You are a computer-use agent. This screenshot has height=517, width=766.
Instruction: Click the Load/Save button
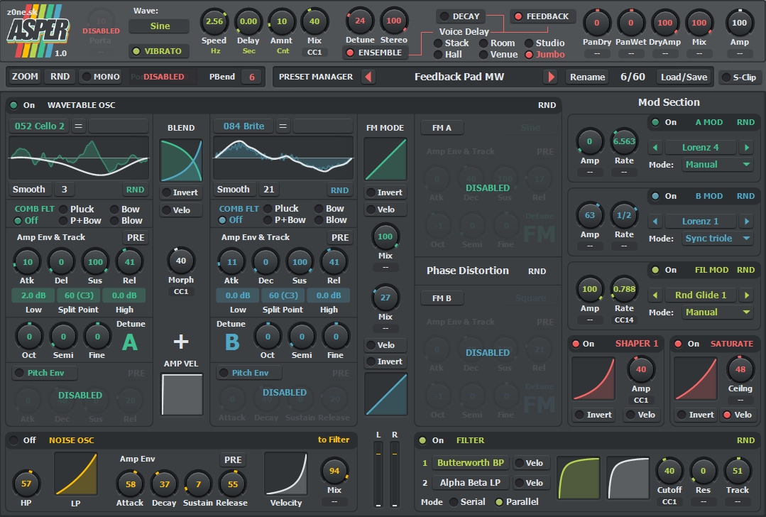click(684, 77)
